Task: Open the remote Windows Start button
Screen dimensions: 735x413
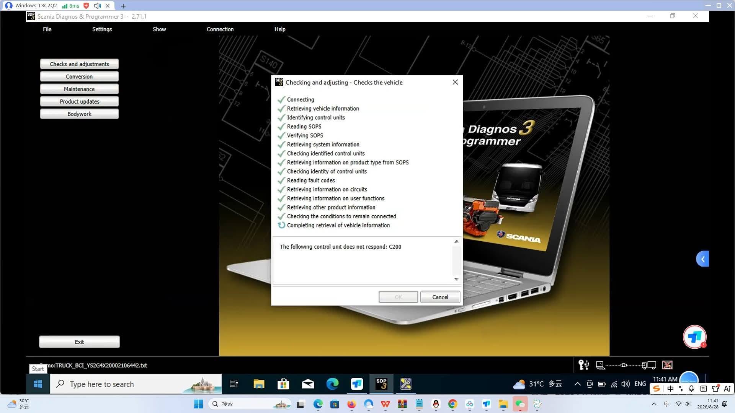Action: [x=38, y=384]
